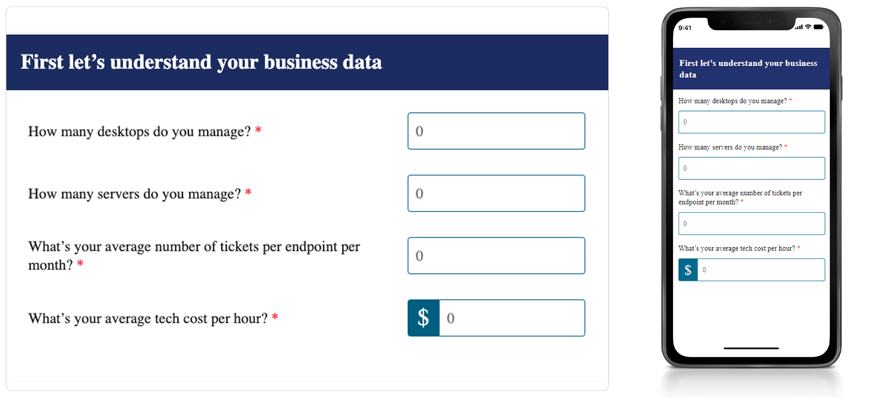Tap the tech cost input field on the phone
The width and height of the screenshot is (894, 397).
761,270
